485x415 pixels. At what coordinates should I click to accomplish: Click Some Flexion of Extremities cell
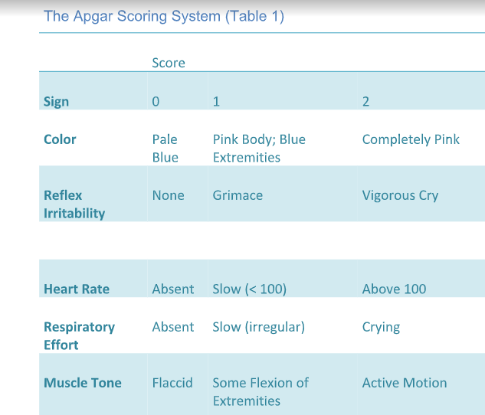click(x=261, y=392)
